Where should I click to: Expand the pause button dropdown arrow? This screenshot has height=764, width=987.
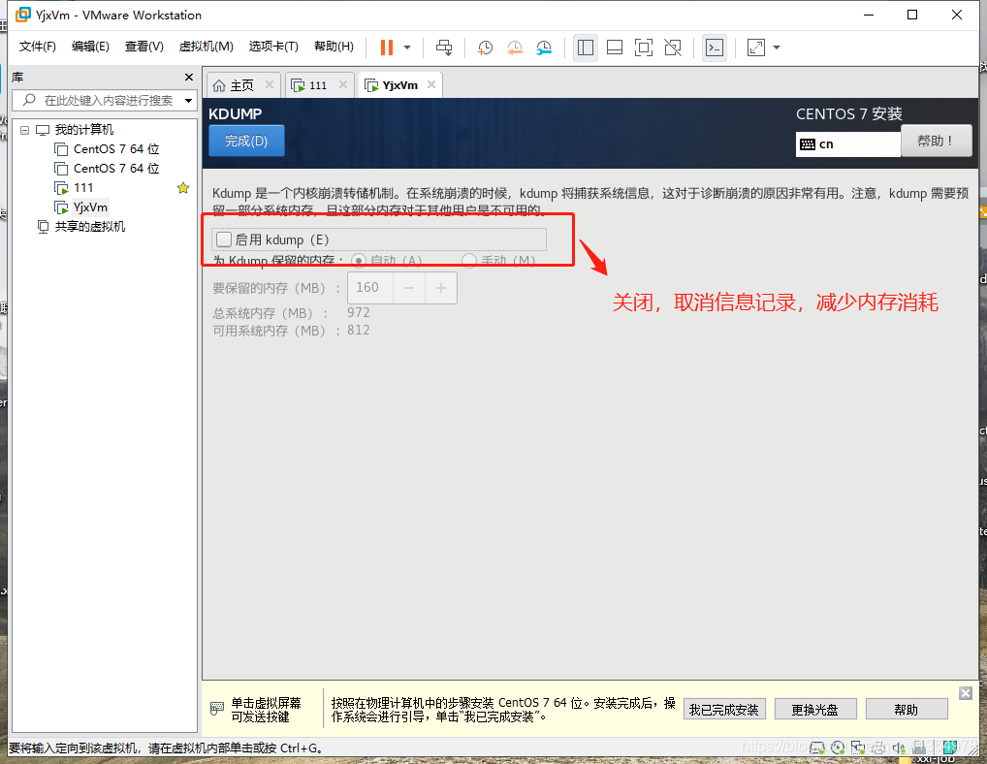pyautogui.click(x=407, y=47)
